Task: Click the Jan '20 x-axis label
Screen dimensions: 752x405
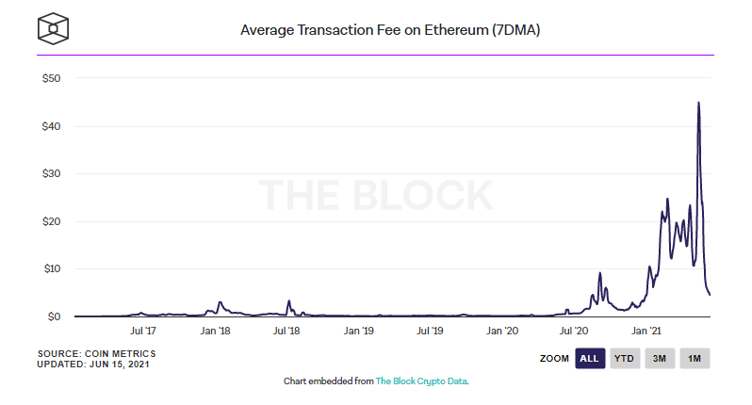Action: tap(502, 332)
